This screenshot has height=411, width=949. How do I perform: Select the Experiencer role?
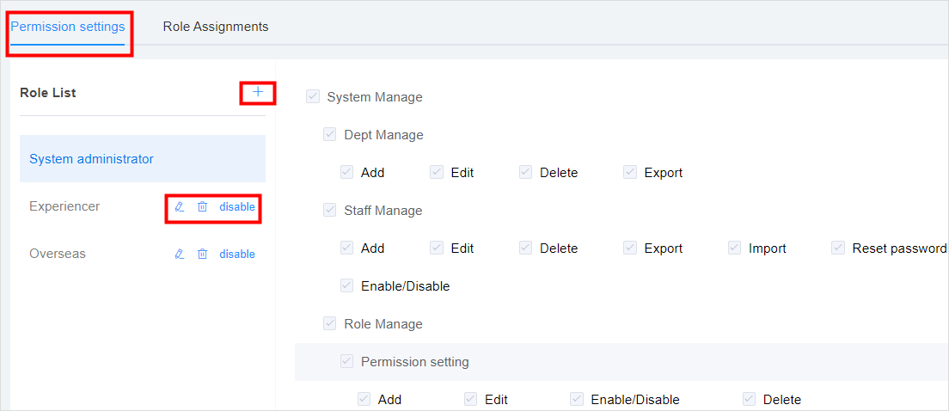pyautogui.click(x=64, y=206)
